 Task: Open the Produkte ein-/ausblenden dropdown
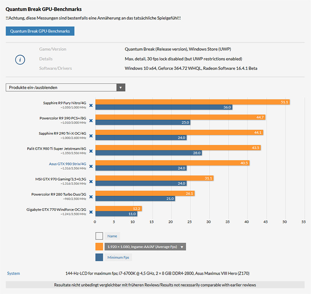[x=65, y=87]
